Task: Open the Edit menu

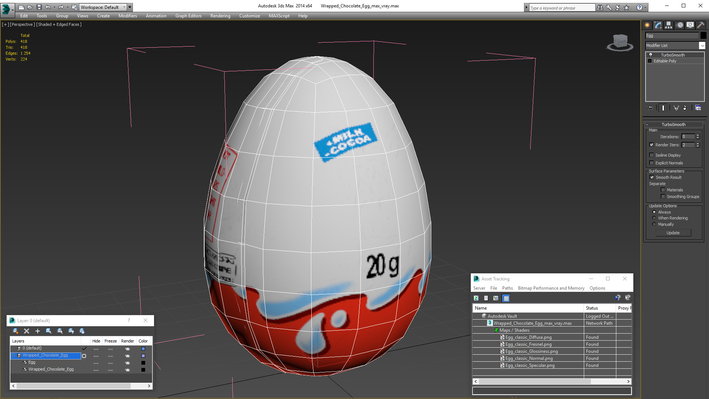Action: (x=24, y=16)
